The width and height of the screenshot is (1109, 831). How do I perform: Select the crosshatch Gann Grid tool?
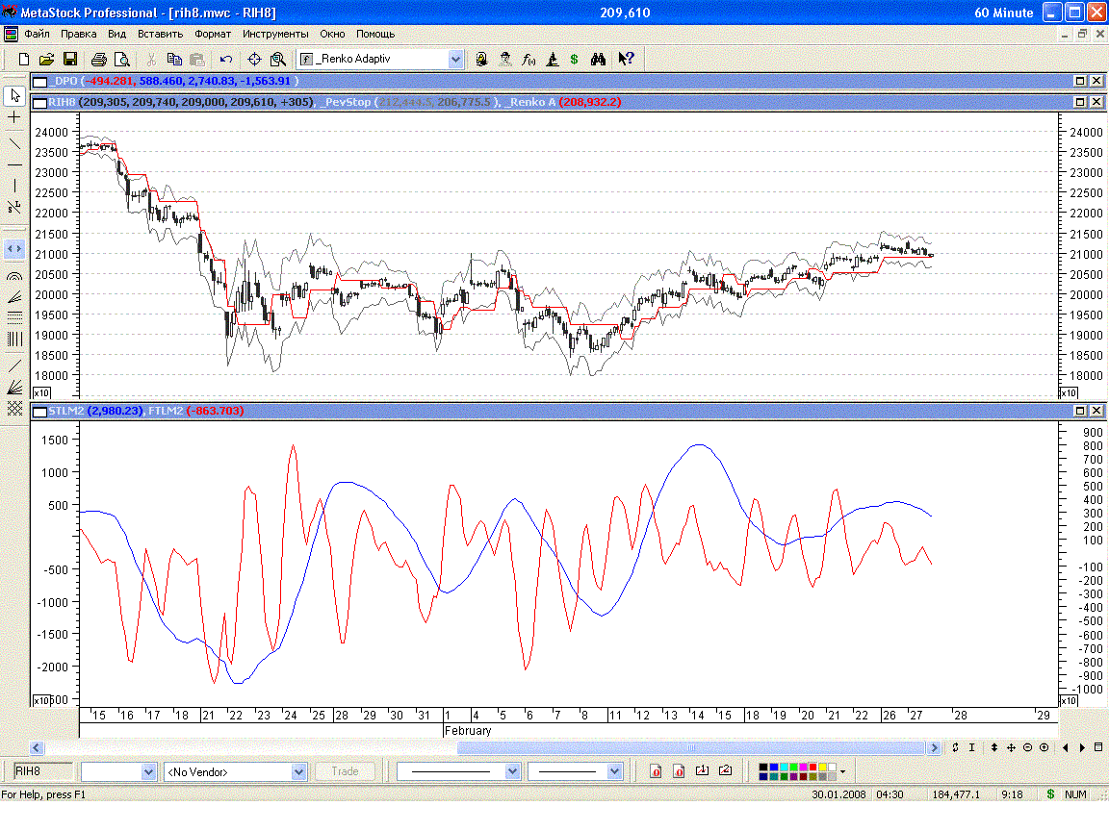coord(14,409)
